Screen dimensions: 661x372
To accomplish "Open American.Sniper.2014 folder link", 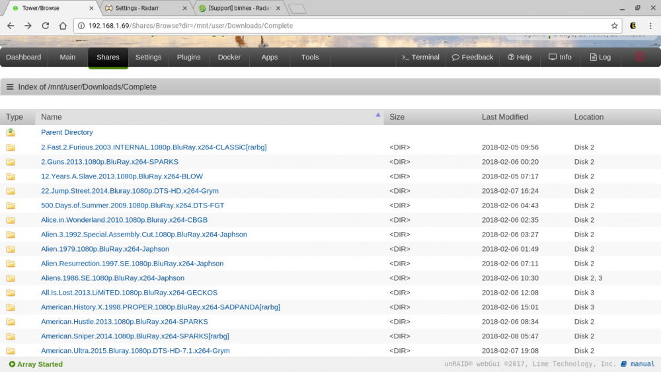I will [x=135, y=336].
